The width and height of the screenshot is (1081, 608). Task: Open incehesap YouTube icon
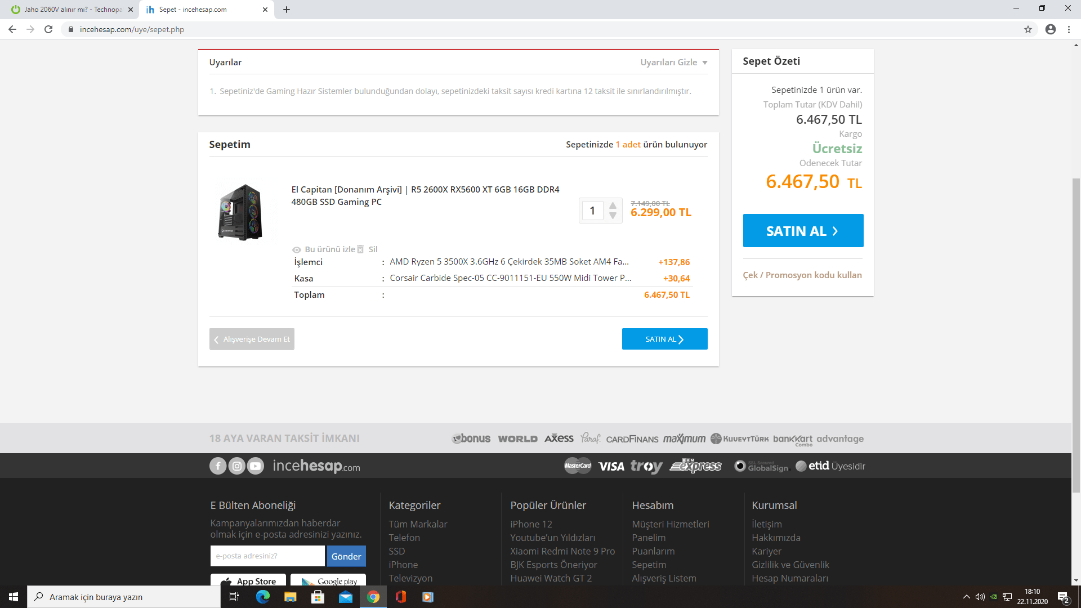pos(256,466)
